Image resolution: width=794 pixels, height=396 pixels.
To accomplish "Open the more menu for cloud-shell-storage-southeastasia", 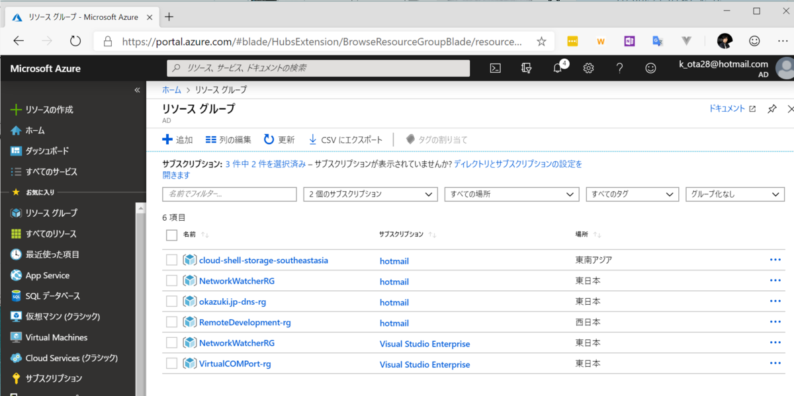I will coord(775,260).
